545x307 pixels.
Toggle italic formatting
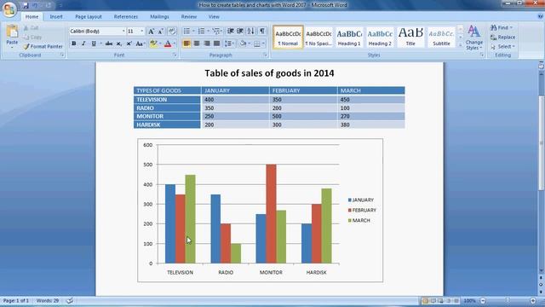(x=83, y=43)
